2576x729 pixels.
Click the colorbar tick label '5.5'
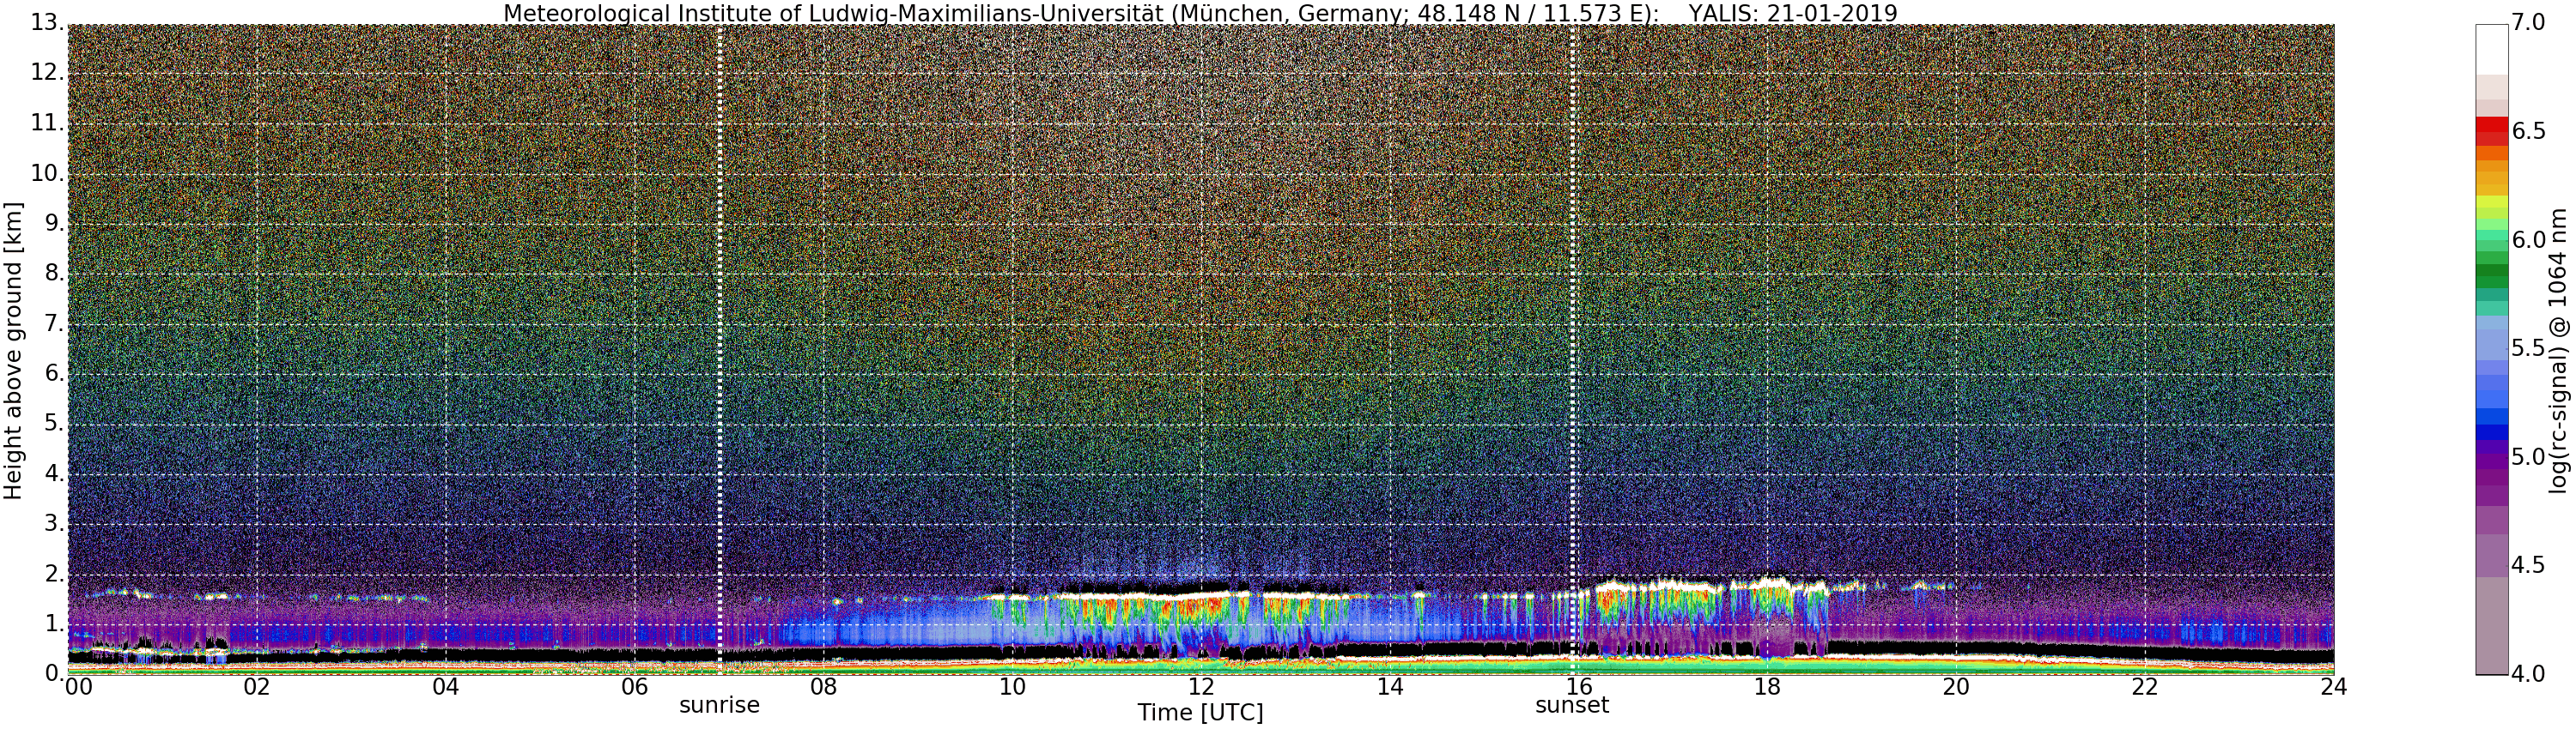click(x=2529, y=348)
